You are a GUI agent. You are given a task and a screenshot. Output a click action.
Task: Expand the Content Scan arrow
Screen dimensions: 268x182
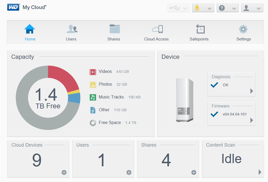pos(260,172)
